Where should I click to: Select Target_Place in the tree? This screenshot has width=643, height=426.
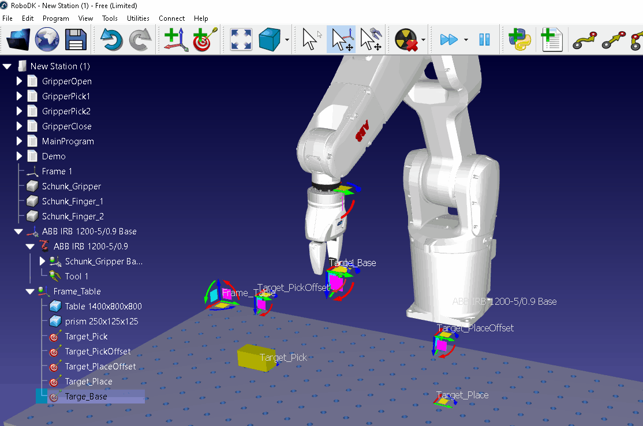tap(88, 382)
